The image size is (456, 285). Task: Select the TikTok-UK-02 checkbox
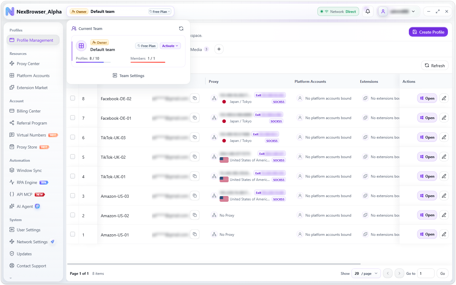73,157
